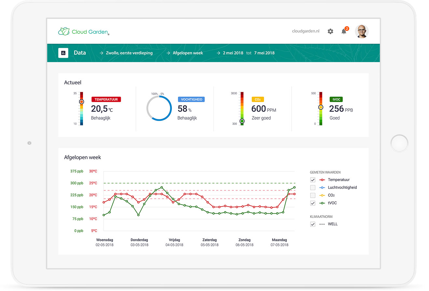This screenshot has width=429, height=291.
Task: Select location Zwolle, eerste verdieping
Action: [x=129, y=53]
